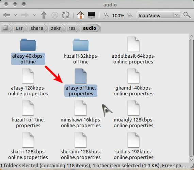
Task: Select ghamdi-40kbps-online.properties file icon
Action: 133,76
